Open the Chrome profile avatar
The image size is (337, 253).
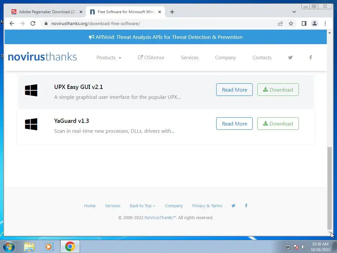click(314, 23)
